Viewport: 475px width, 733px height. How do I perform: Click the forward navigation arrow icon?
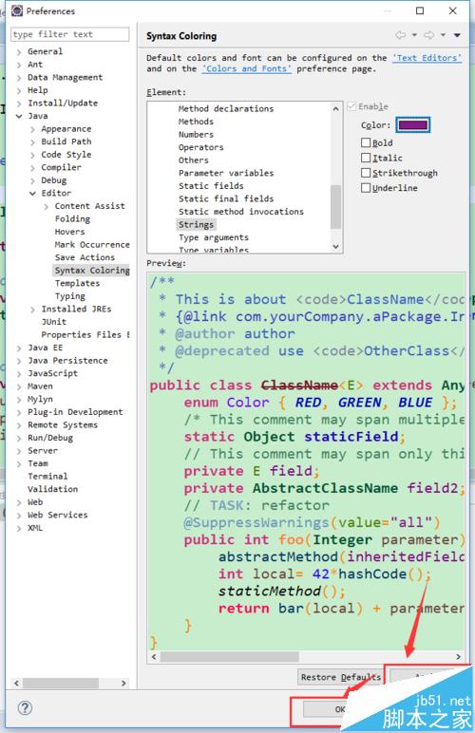[x=429, y=35]
